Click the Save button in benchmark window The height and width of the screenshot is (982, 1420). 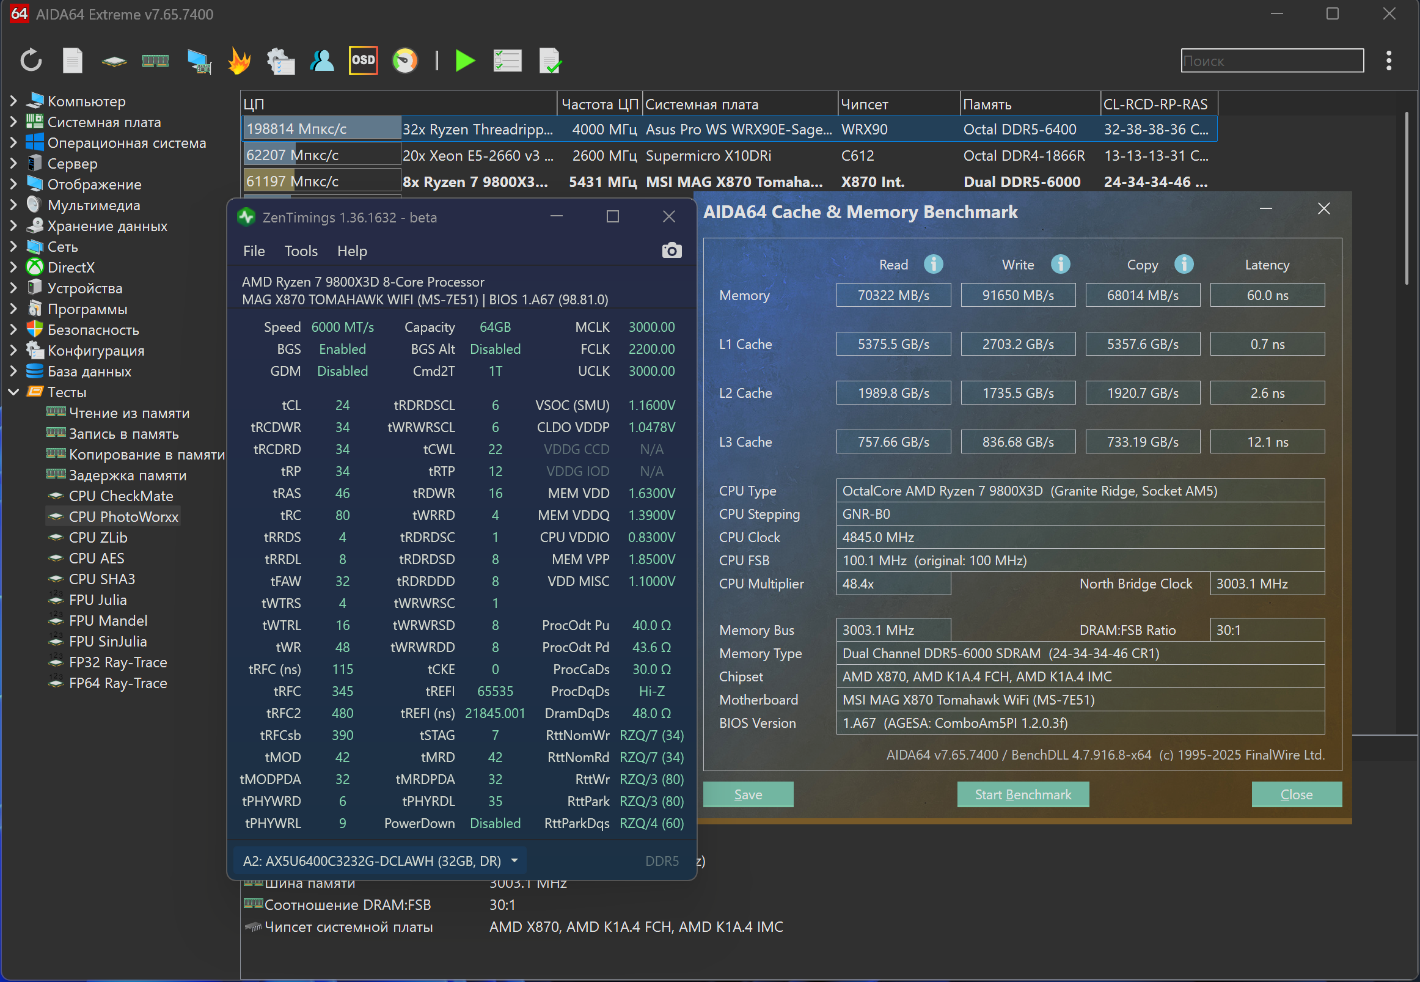click(x=747, y=794)
